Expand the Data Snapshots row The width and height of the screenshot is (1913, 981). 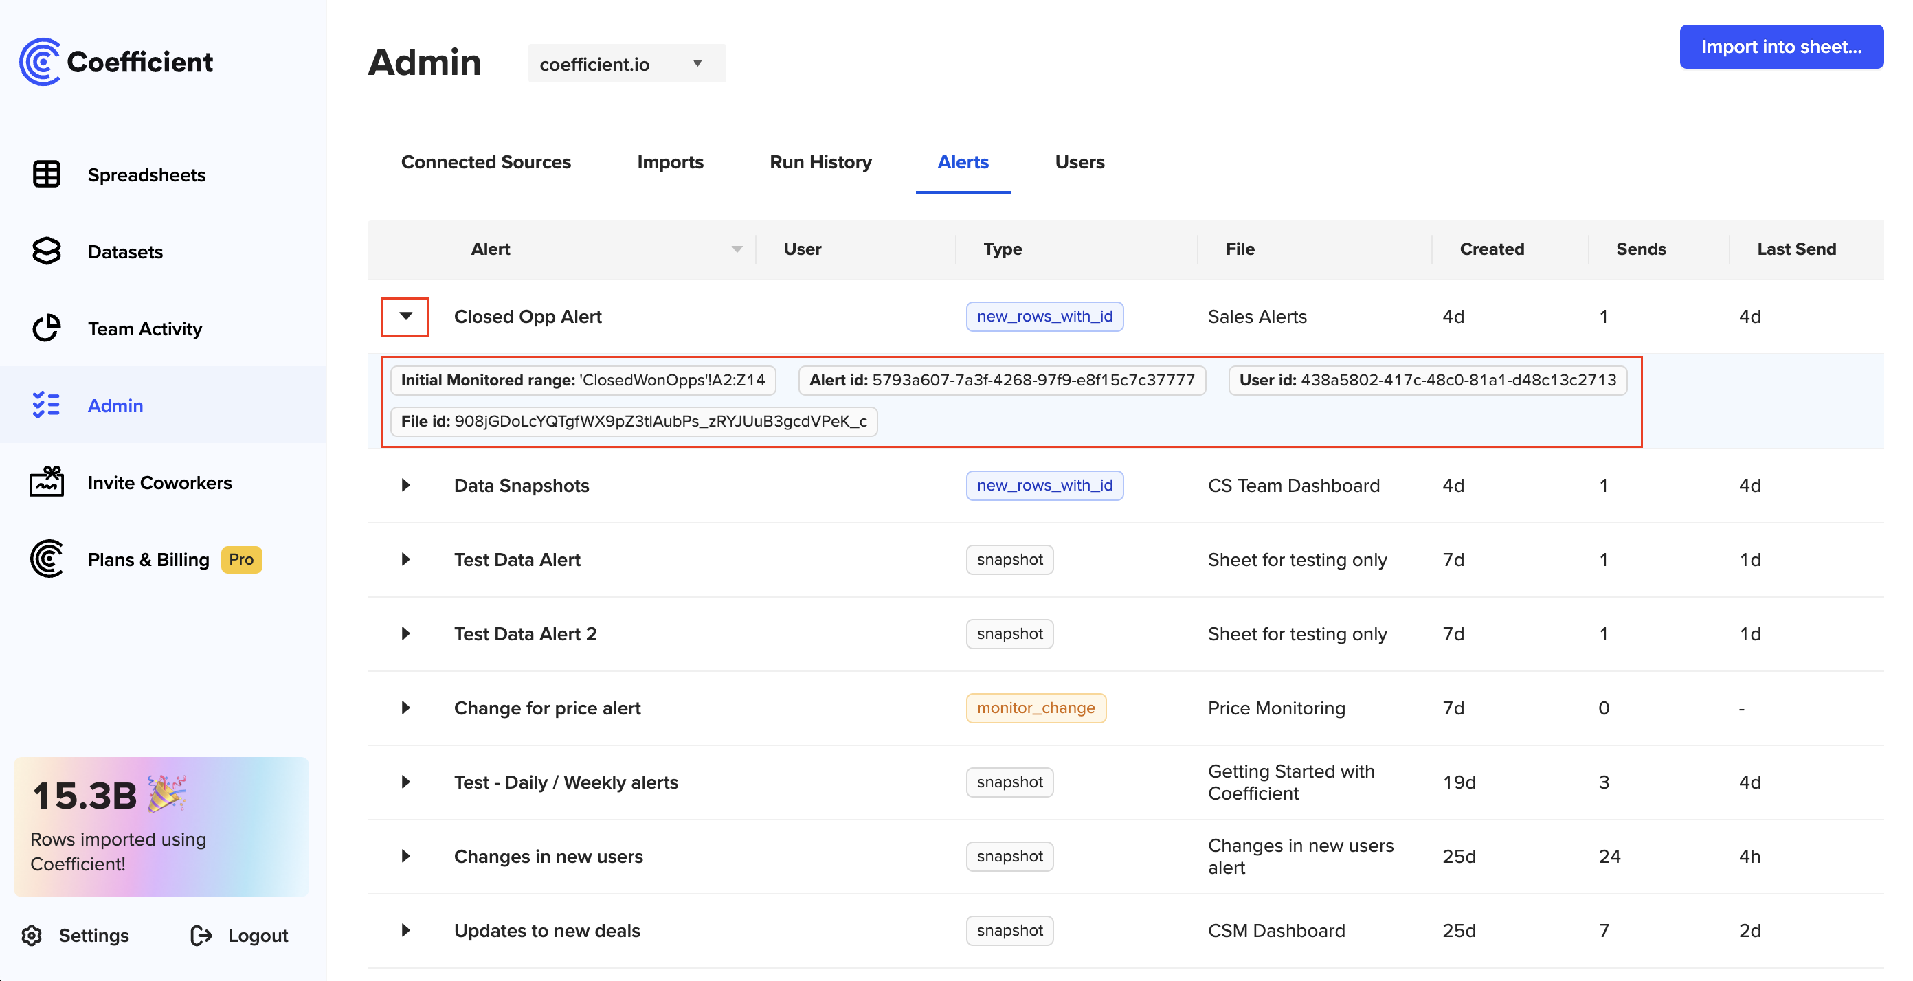[405, 486]
